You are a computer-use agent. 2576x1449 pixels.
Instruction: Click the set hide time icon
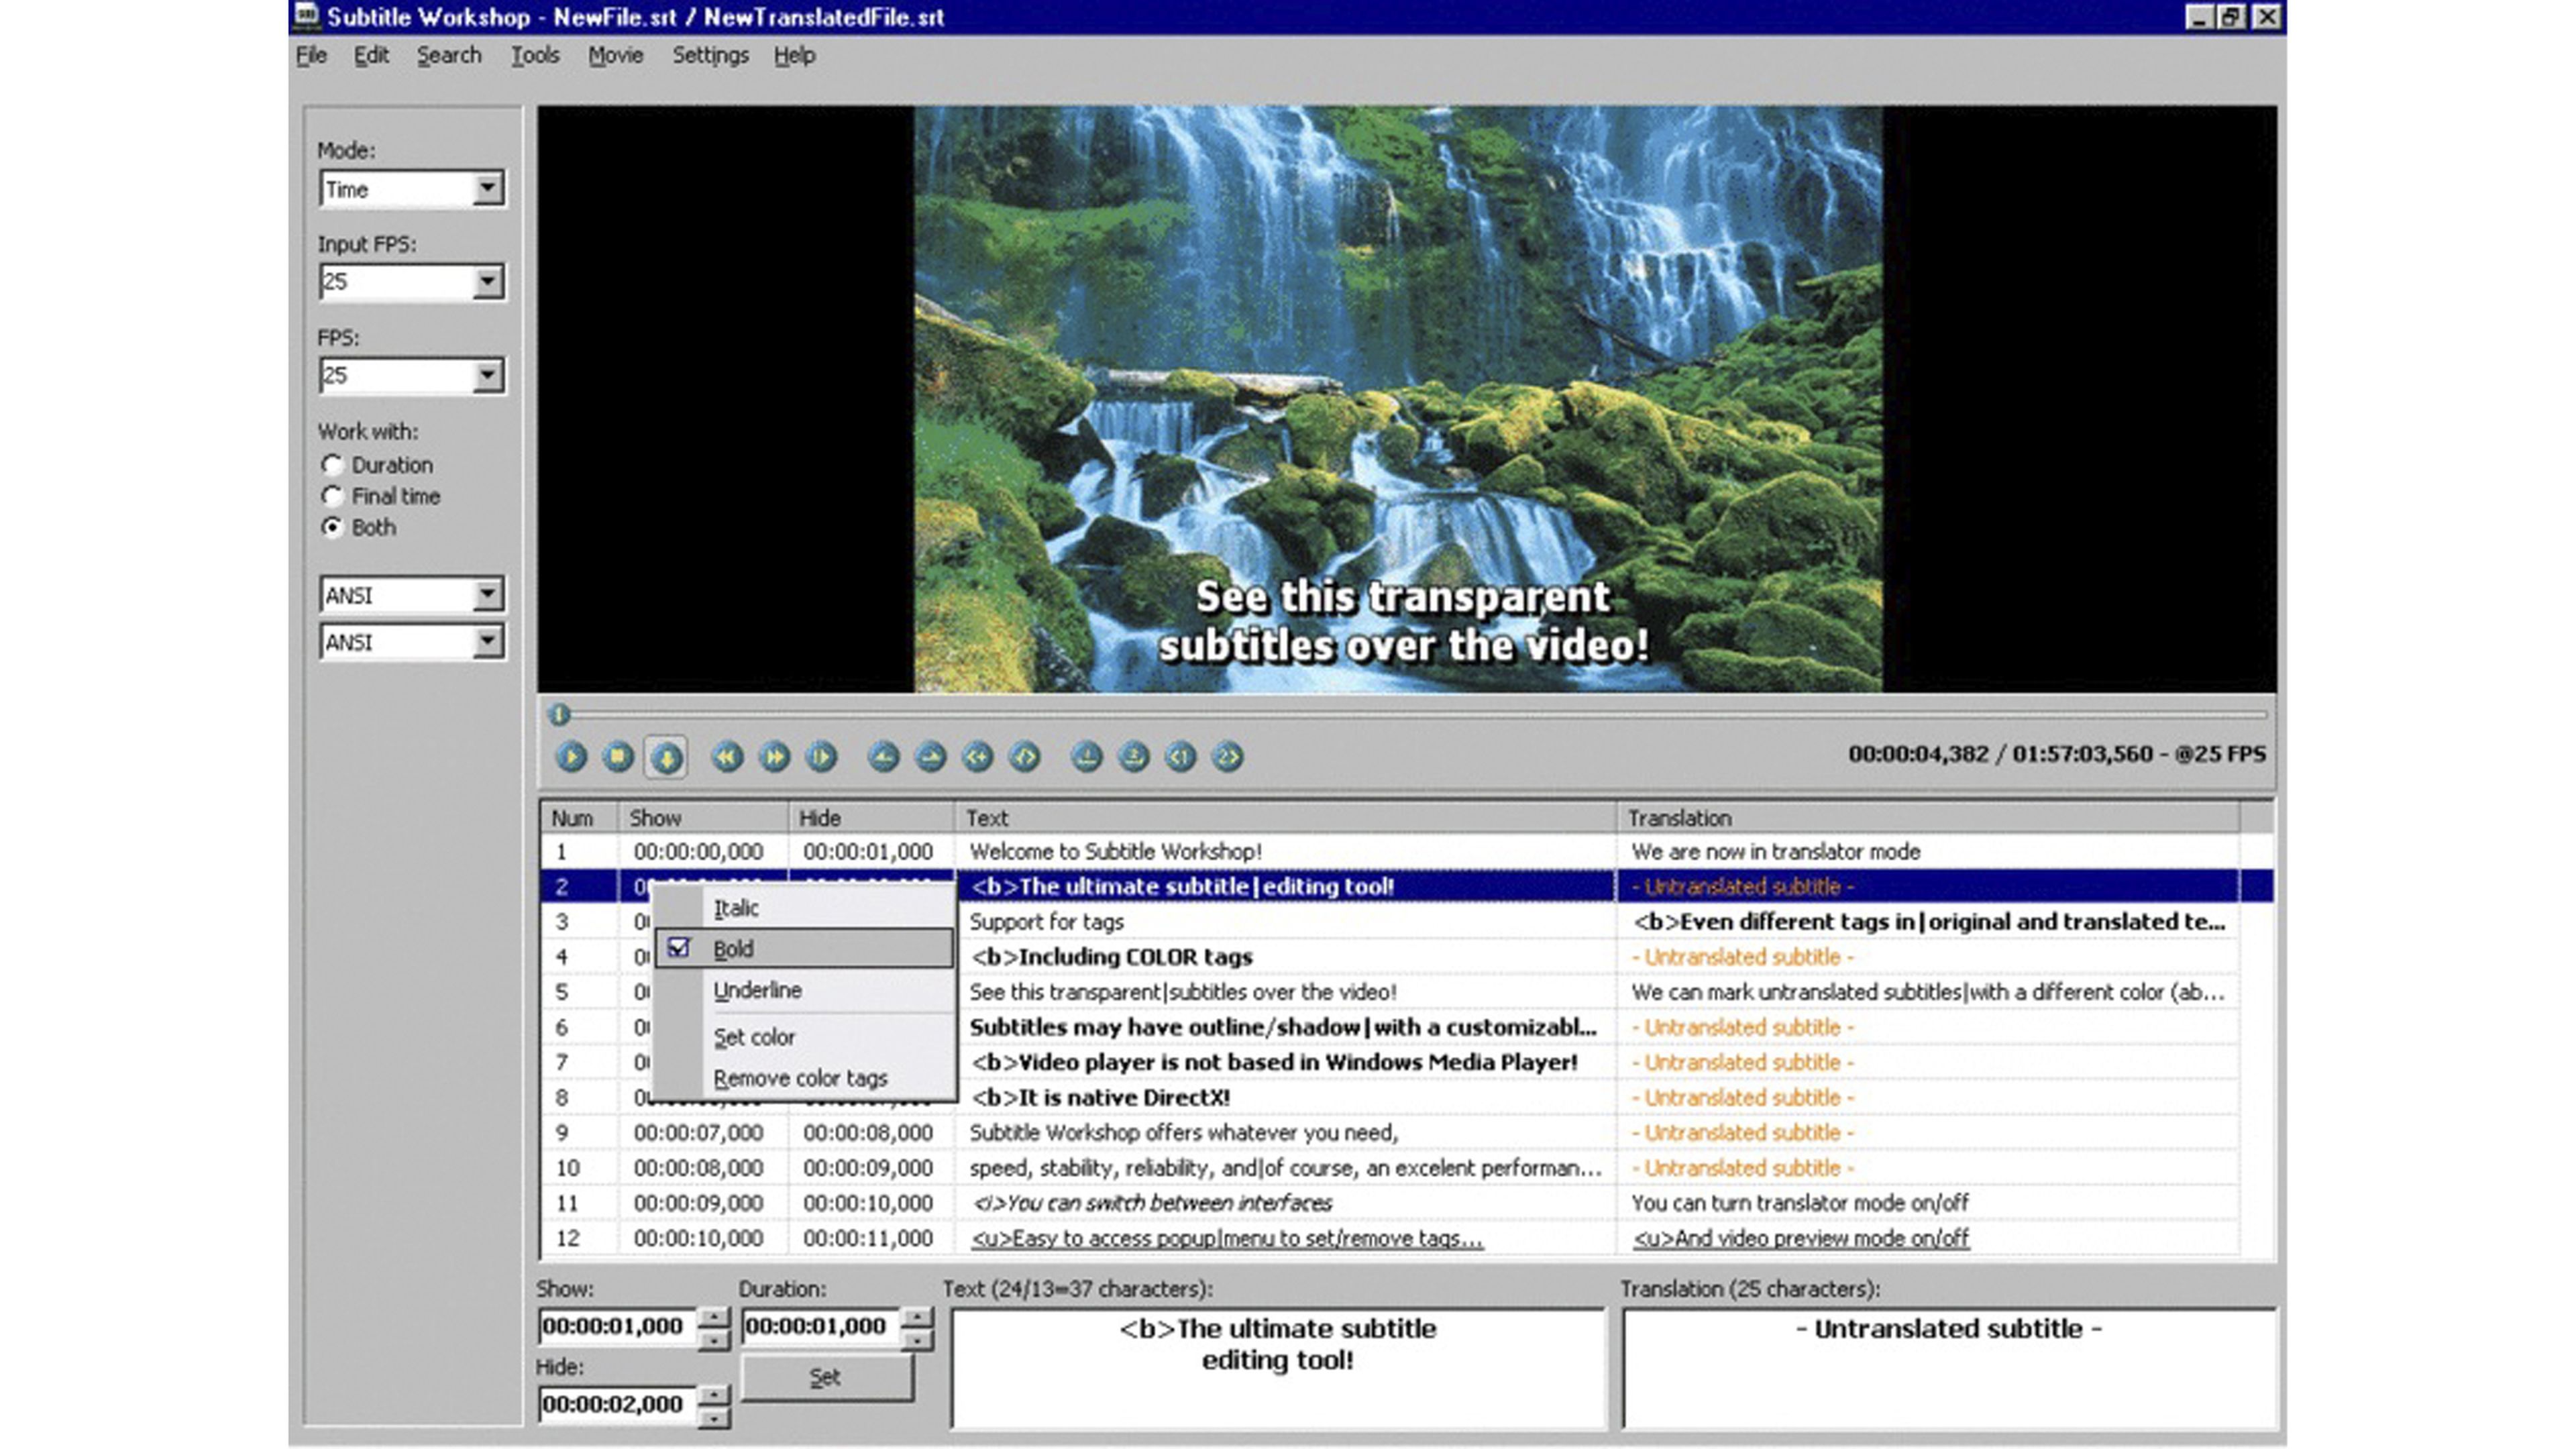pos(930,757)
